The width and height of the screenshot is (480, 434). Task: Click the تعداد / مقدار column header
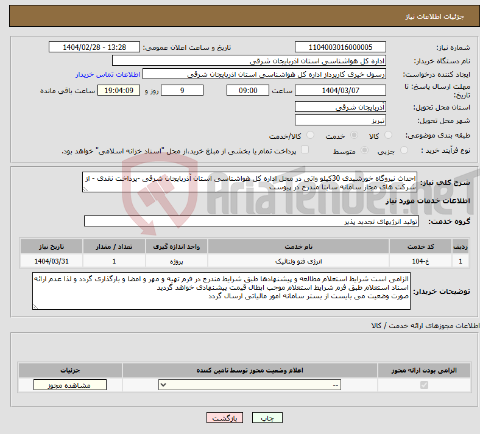tap(114, 247)
